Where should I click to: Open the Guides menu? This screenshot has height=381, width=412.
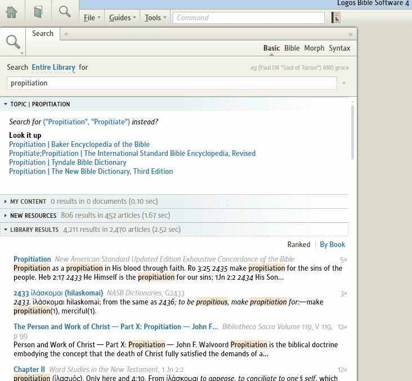tap(123, 17)
